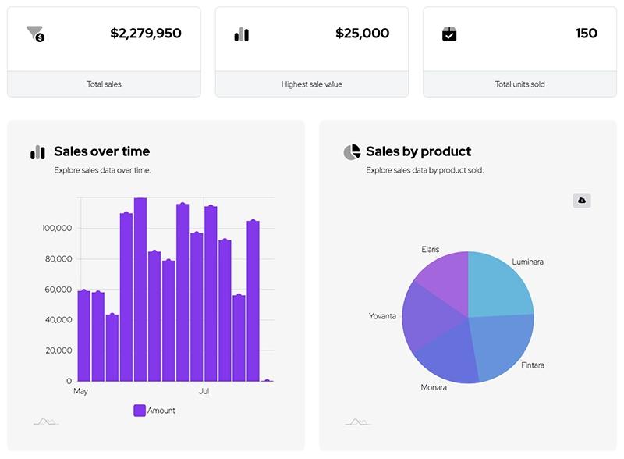
Task: Click the Total sales card label
Action: 104,84
